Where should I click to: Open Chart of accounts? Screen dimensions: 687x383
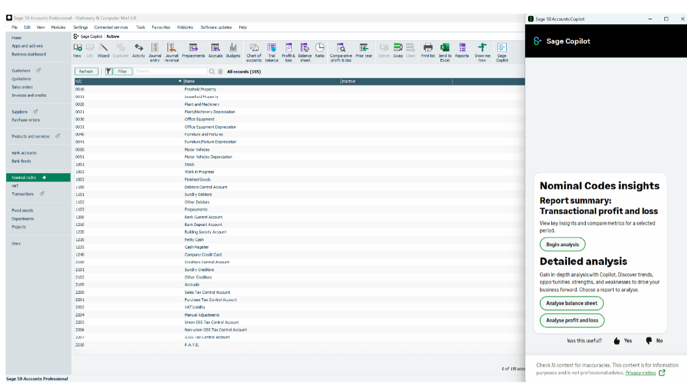pyautogui.click(x=254, y=52)
